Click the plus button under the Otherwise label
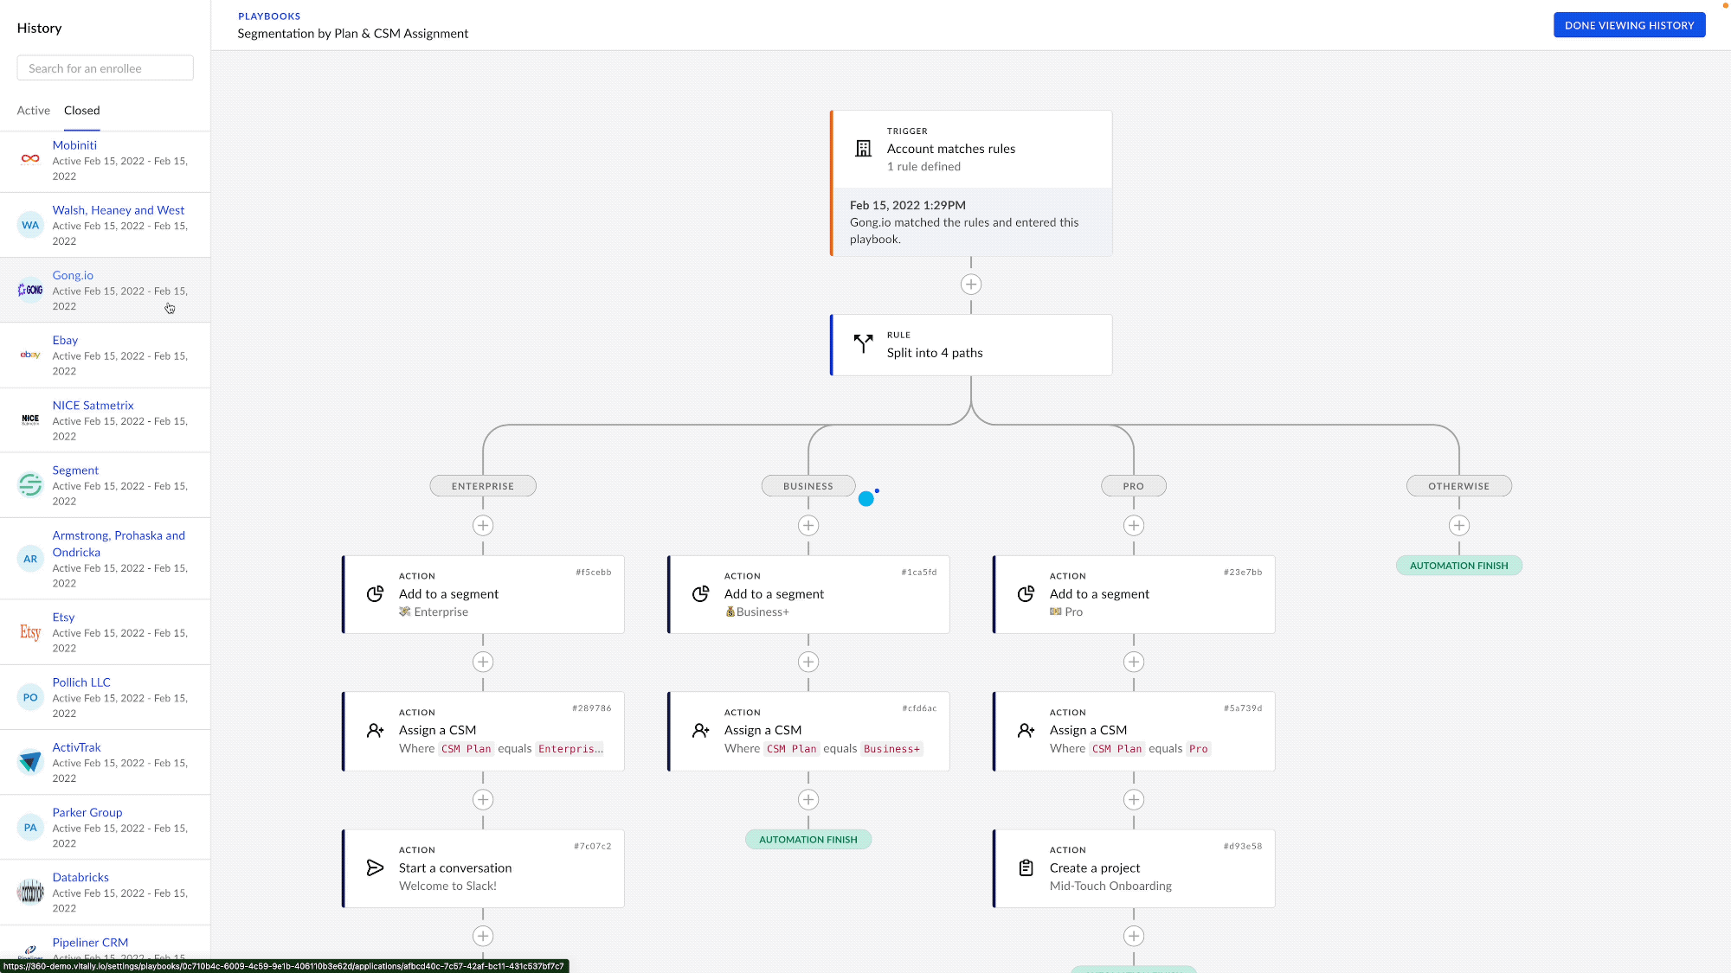 coord(1459,525)
